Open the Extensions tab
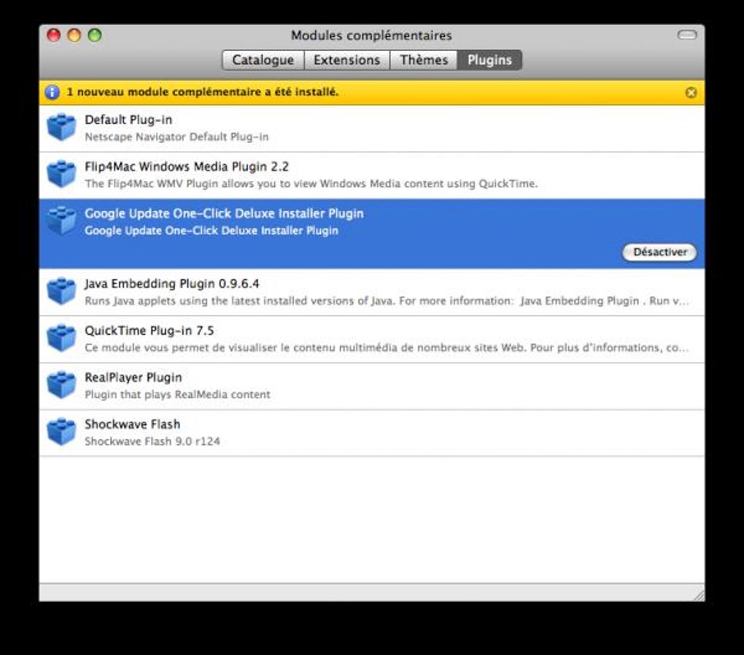Screen dimensions: 744x655 tap(347, 61)
